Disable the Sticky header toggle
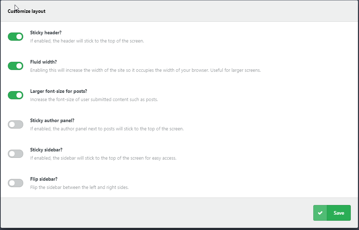 coord(15,36)
